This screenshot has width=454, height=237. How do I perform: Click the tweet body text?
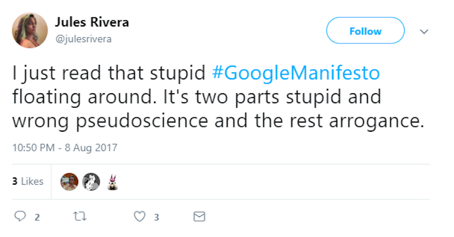point(219,97)
